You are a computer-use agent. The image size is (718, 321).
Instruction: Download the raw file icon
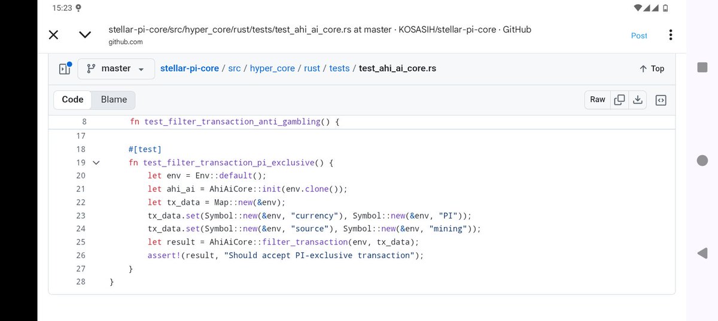click(638, 99)
